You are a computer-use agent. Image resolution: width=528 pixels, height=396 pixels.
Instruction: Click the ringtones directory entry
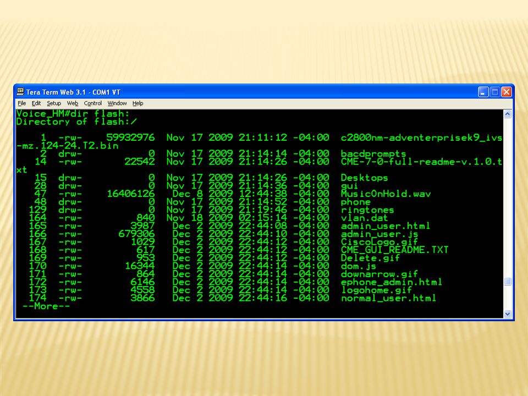[367, 210]
